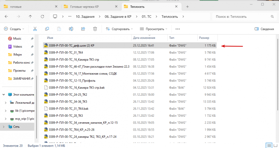Show hidden path with address bar ellipsis
Viewport: 279px width, 148px height.
pyautogui.click(x=70, y=16)
